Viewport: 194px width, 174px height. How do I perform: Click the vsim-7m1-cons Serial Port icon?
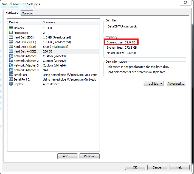click(x=11, y=74)
